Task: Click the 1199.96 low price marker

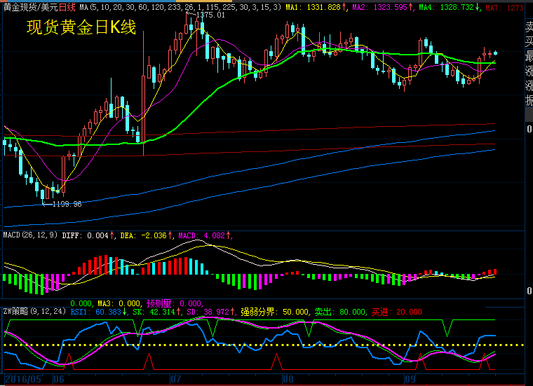Action: [x=67, y=204]
